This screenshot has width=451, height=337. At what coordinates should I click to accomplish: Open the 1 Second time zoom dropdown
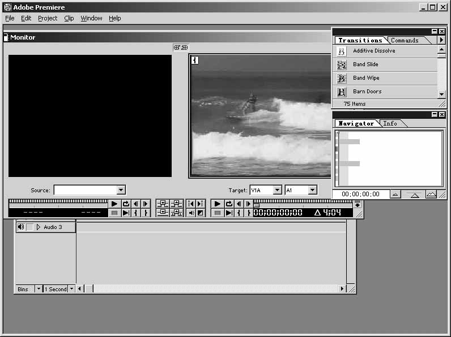[71, 289]
